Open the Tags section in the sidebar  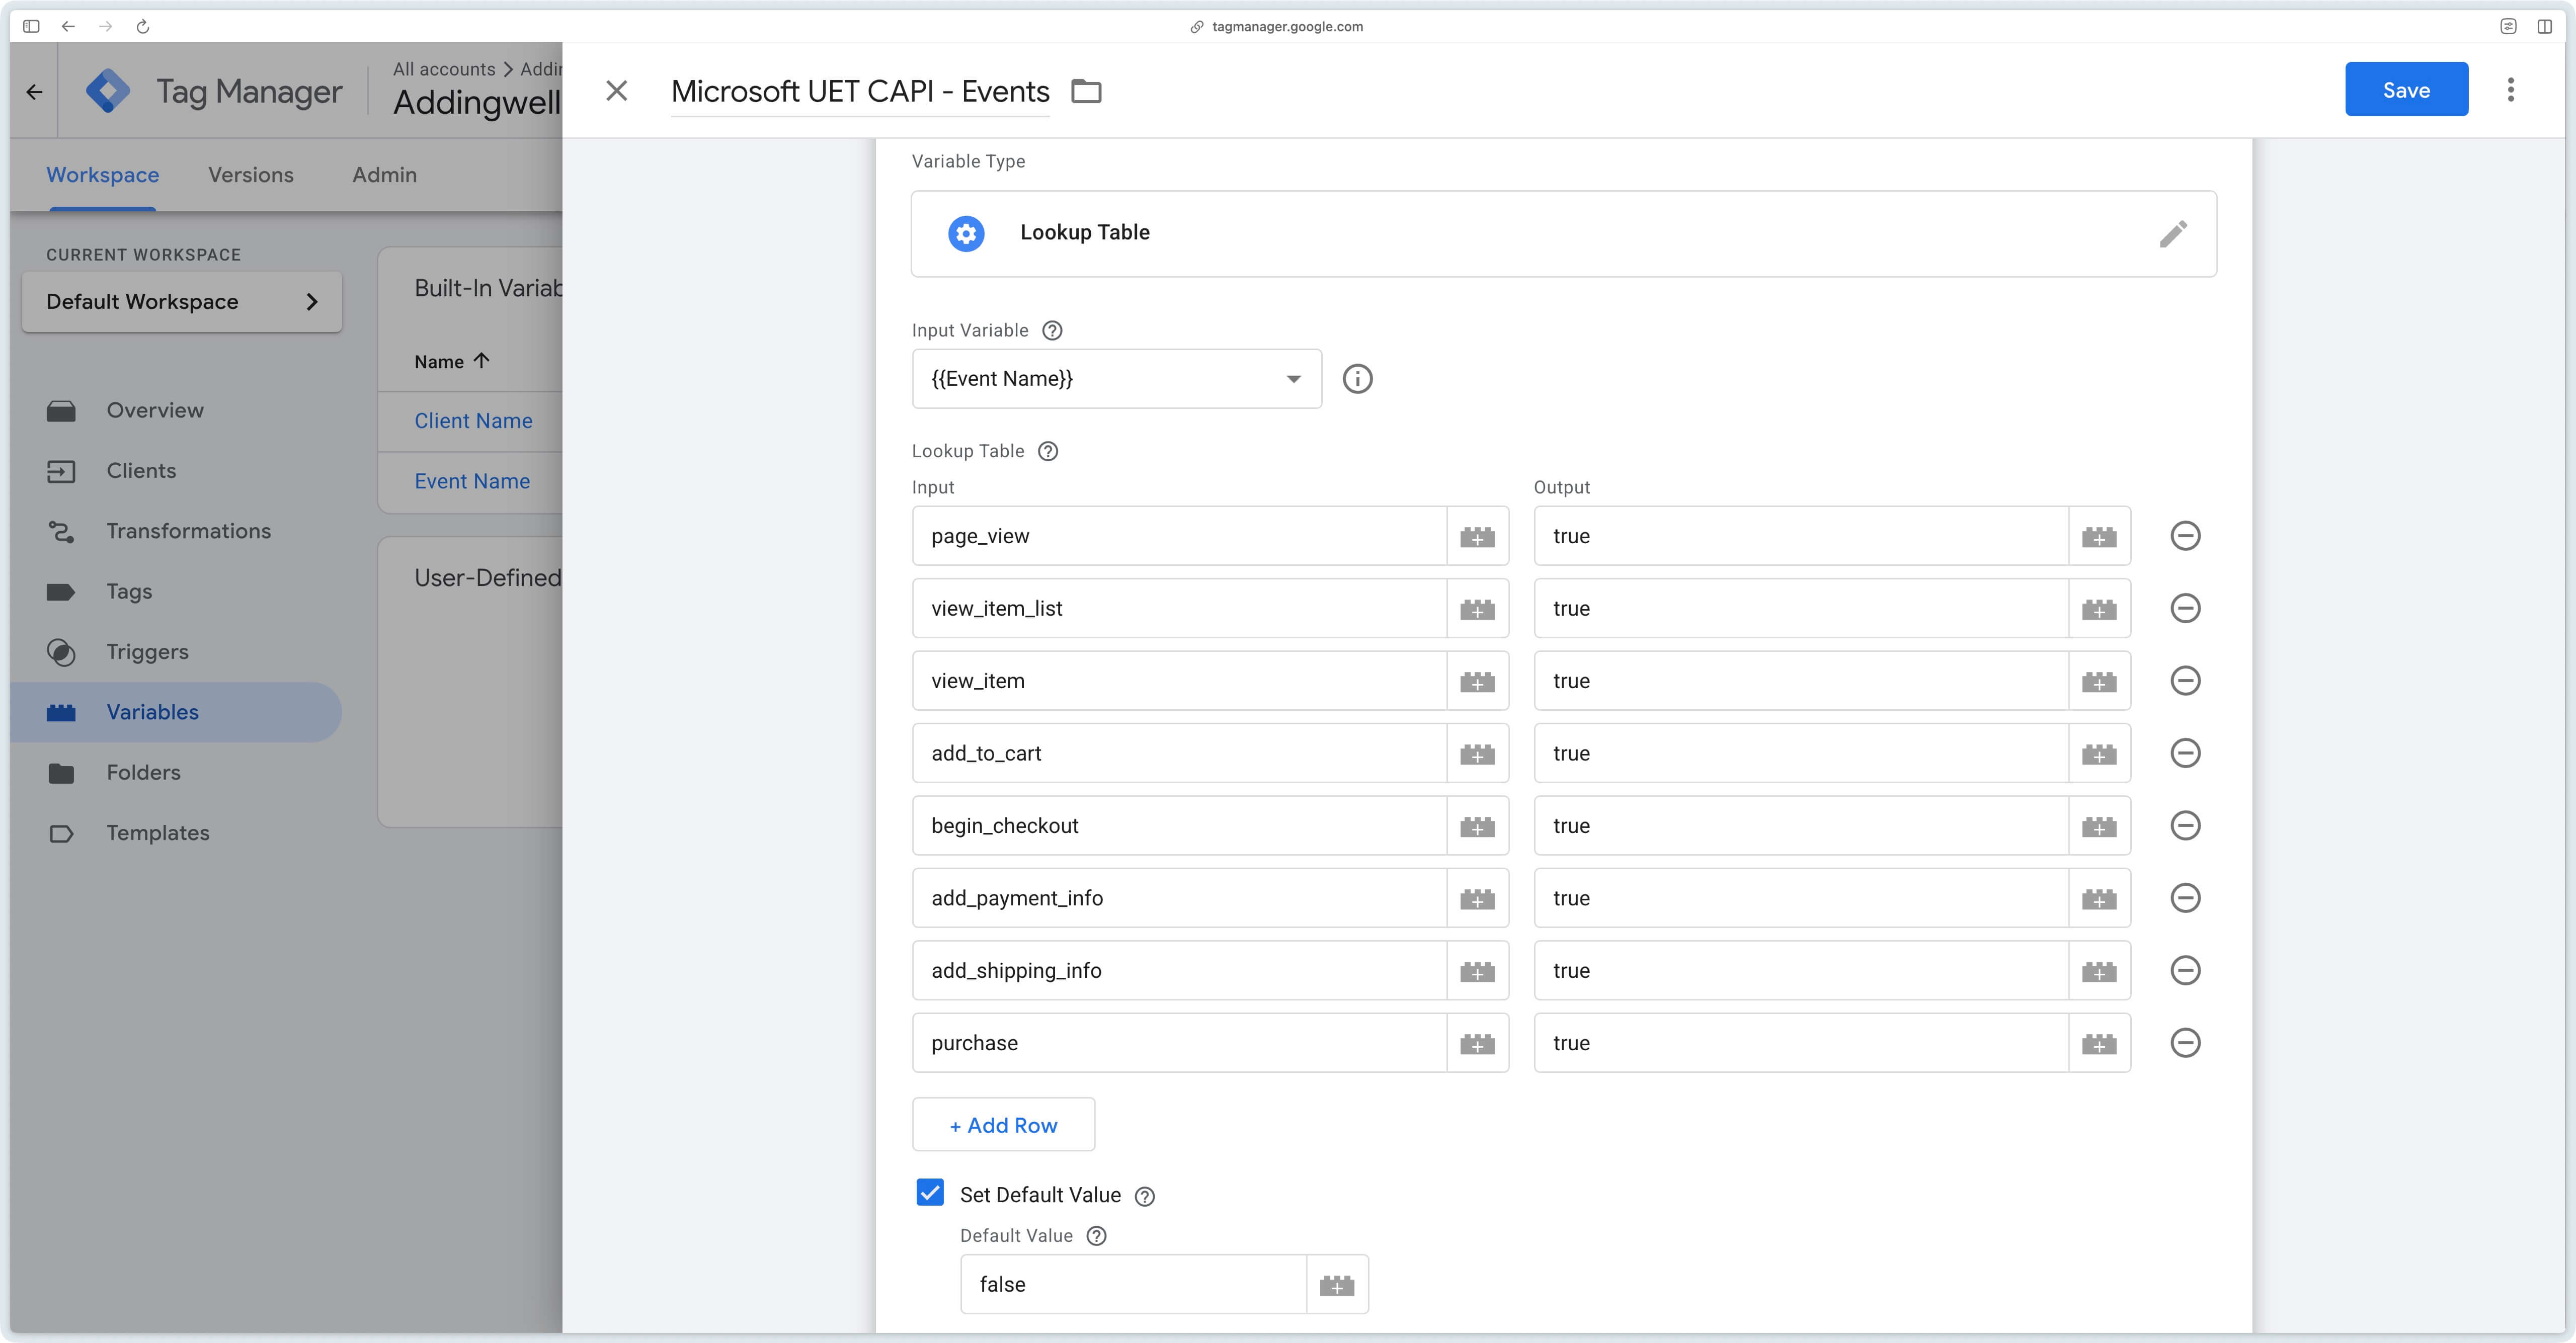tap(129, 591)
